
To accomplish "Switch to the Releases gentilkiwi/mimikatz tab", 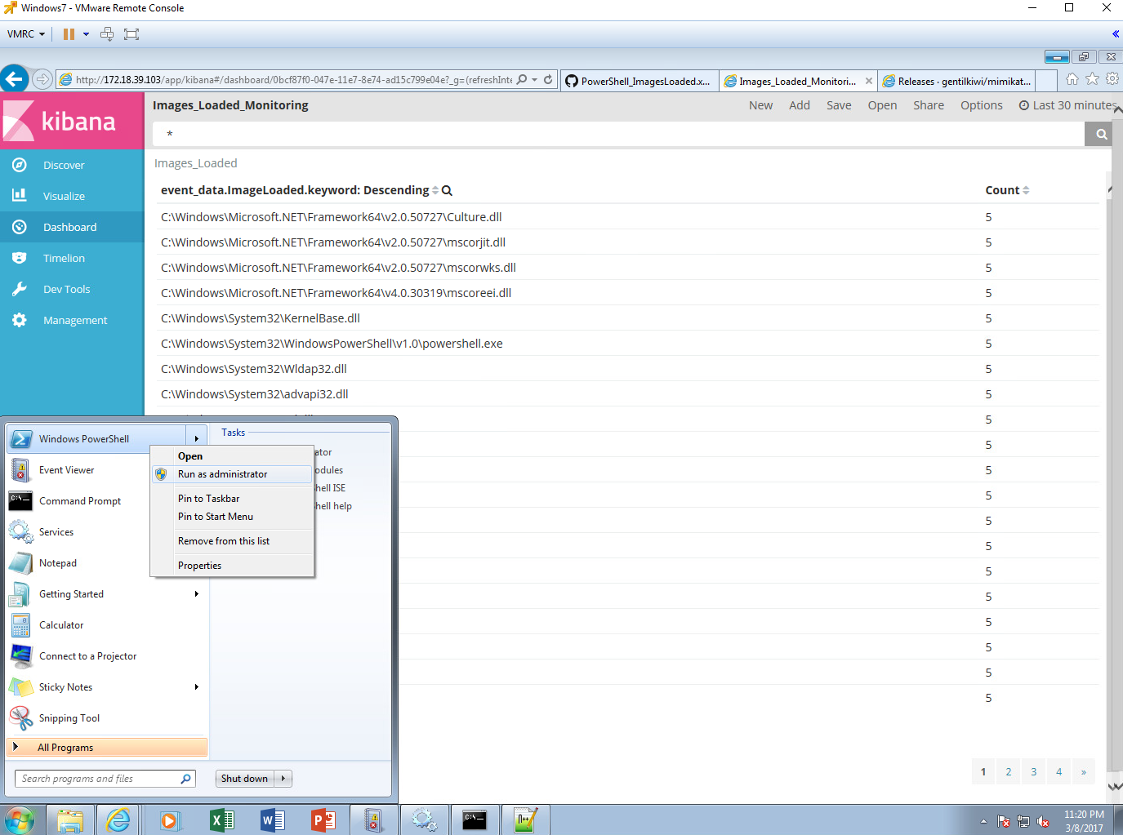I will click(957, 81).
